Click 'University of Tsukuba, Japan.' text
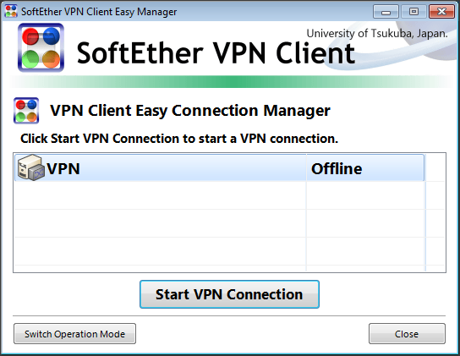Viewport: 460px width, 356px height. click(x=377, y=34)
